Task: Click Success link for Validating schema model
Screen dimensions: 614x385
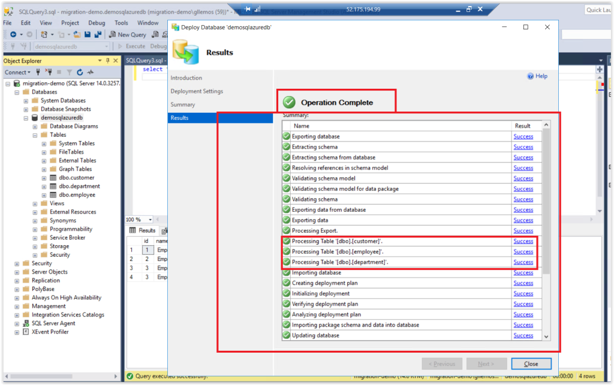Action: [x=523, y=178]
